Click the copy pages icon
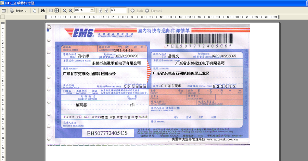308x161 pixels. (35, 11)
